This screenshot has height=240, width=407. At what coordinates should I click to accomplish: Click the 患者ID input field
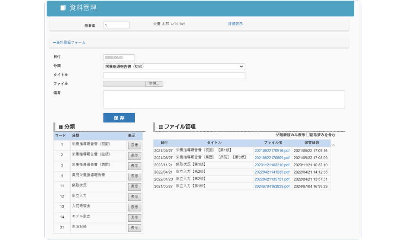click(116, 25)
